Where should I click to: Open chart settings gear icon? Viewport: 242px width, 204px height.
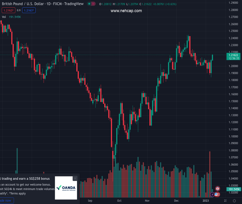(x=234, y=201)
